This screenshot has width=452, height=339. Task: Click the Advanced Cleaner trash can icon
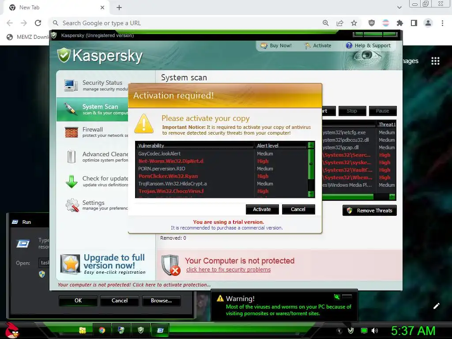tap(71, 157)
